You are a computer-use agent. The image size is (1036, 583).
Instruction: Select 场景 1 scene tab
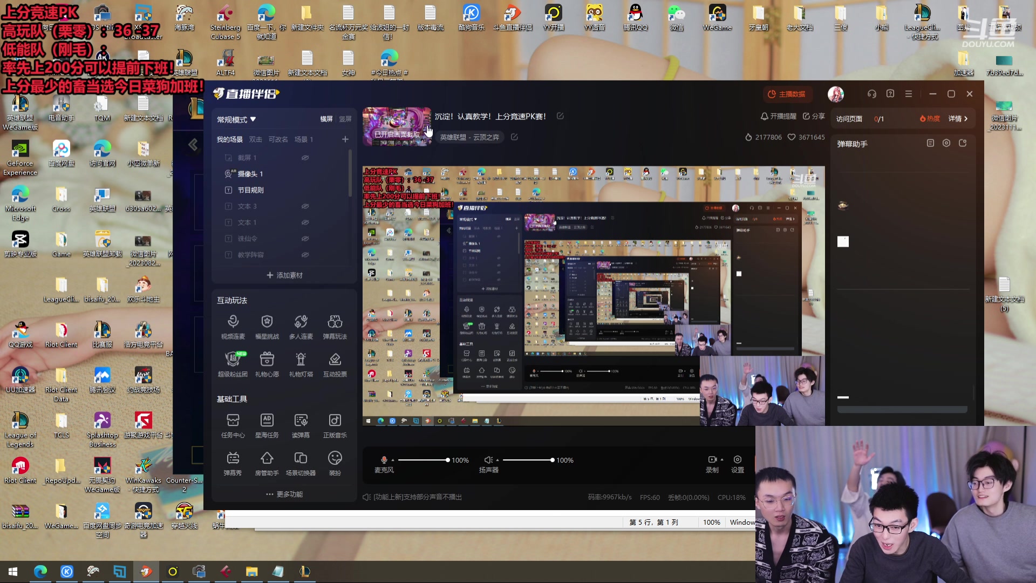pyautogui.click(x=303, y=139)
